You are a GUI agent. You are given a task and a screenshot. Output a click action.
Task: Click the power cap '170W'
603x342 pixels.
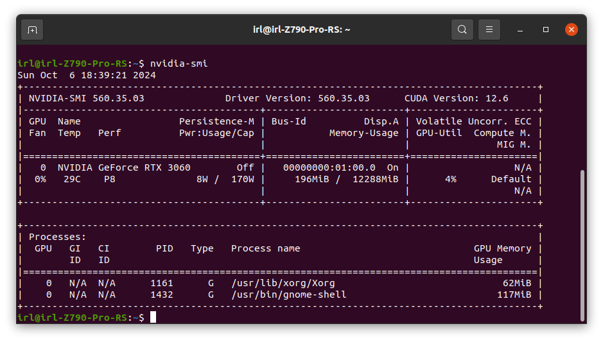(243, 179)
